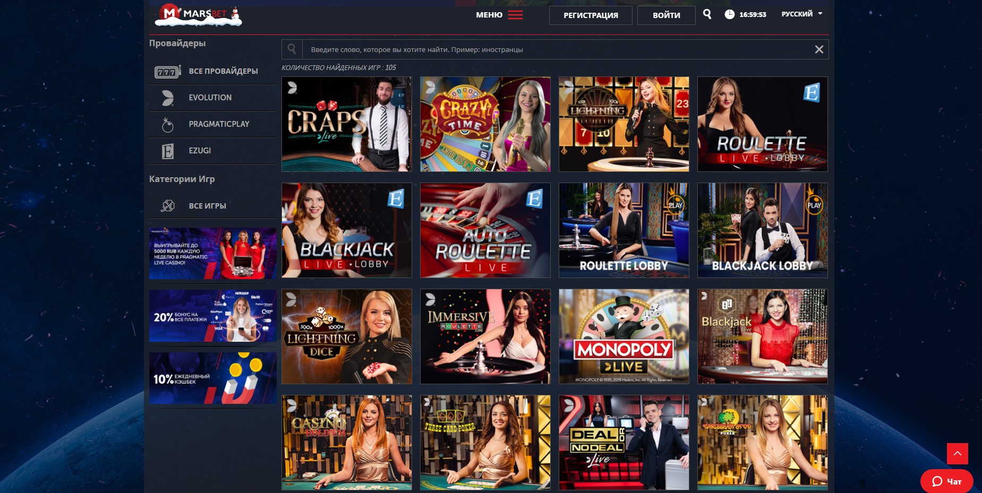The image size is (982, 493).
Task: Open the Pragmatic Roulette Lobby
Action: (624, 230)
